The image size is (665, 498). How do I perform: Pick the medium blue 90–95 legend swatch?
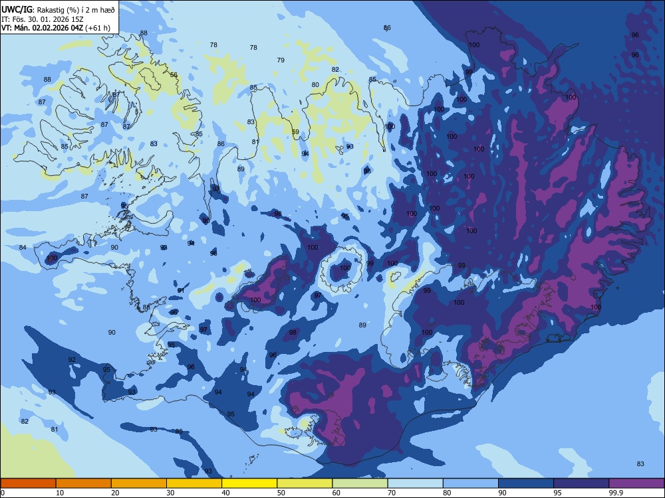tap(526, 483)
